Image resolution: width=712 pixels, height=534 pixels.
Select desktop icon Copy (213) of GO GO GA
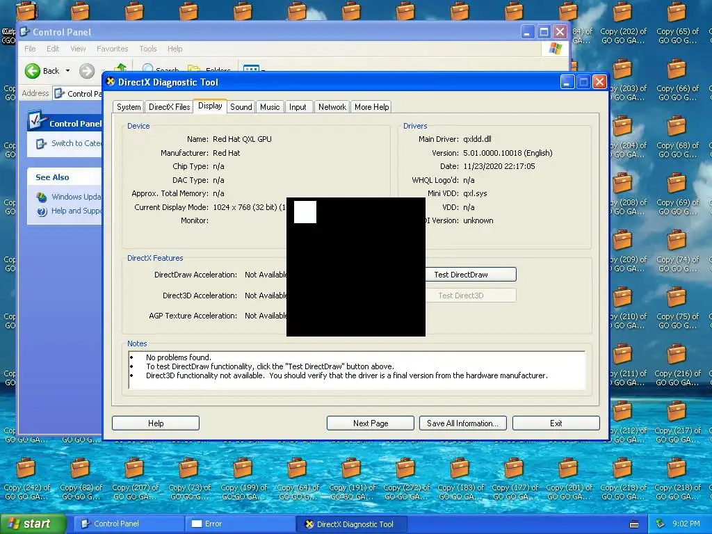click(623, 479)
